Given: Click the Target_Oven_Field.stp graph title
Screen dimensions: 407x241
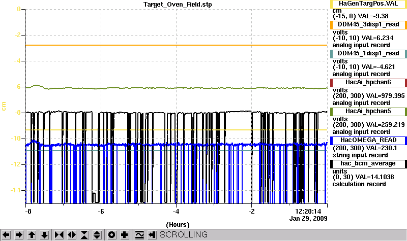Looking at the screenshot, I should pyautogui.click(x=178, y=5).
